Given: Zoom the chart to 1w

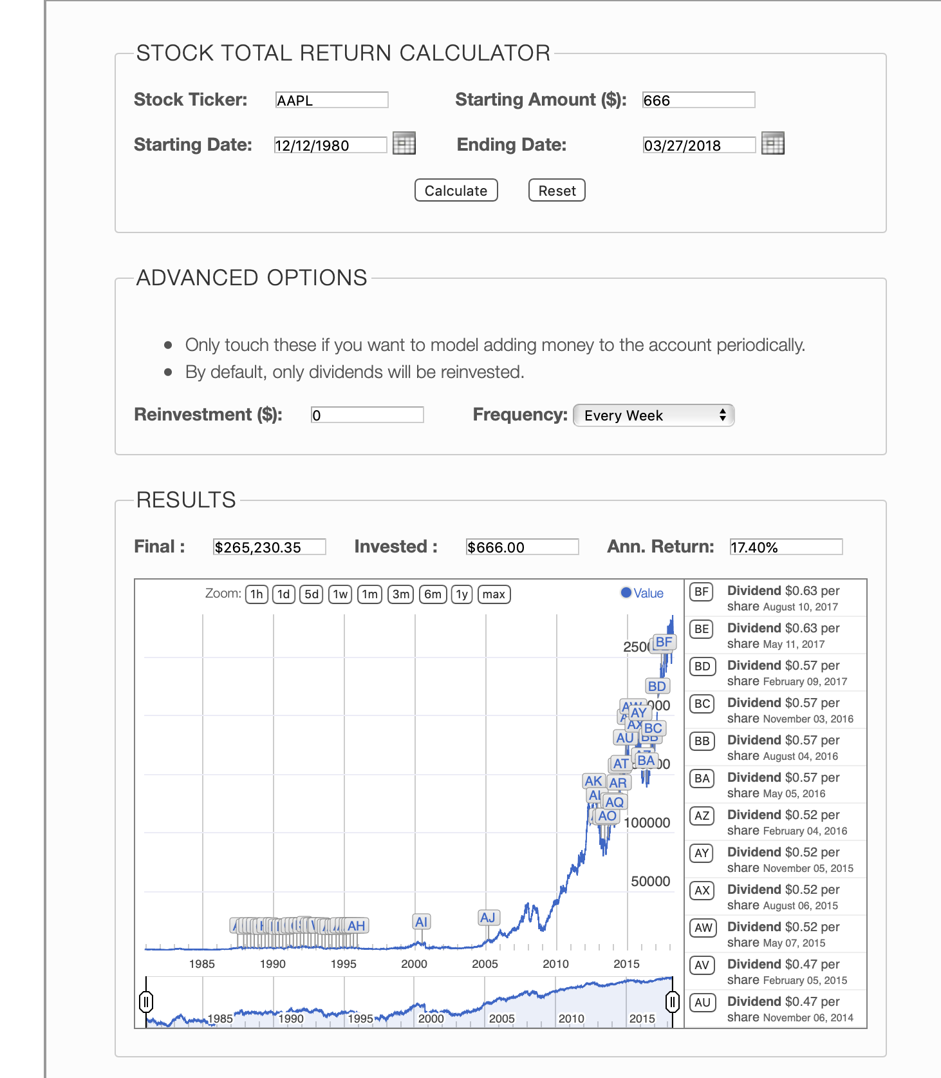Looking at the screenshot, I should coord(340,594).
